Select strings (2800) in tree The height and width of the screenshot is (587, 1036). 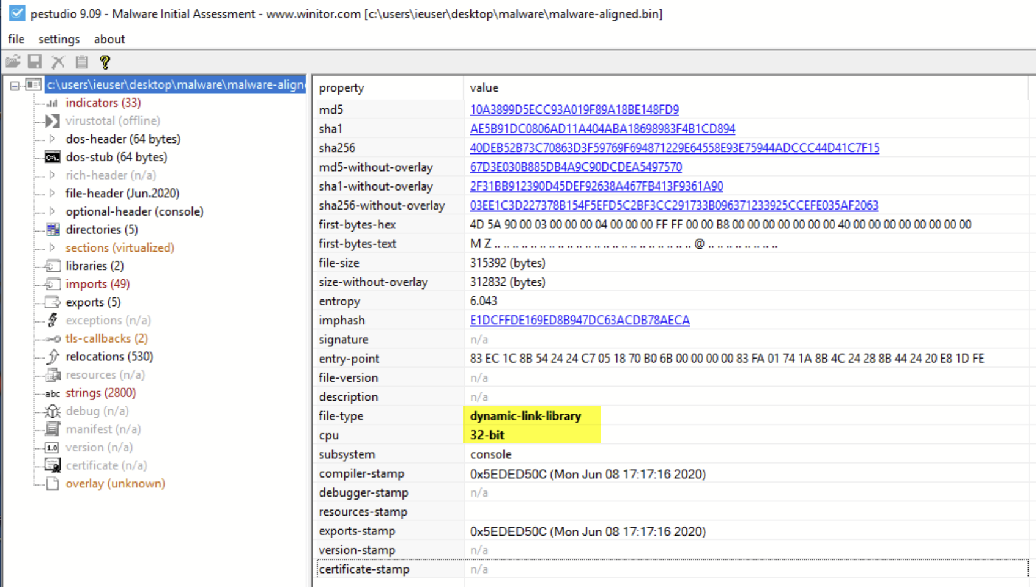101,393
